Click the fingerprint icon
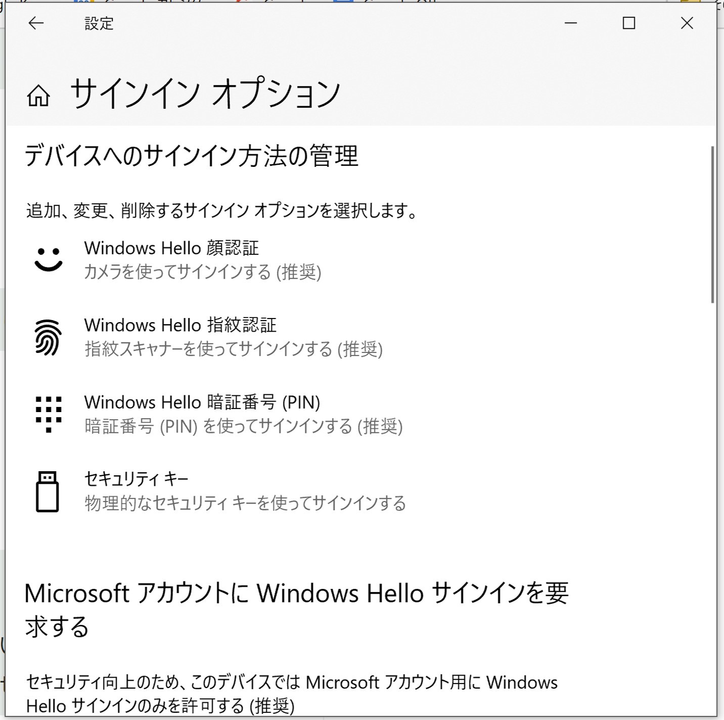Image resolution: width=724 pixels, height=720 pixels. [48, 337]
